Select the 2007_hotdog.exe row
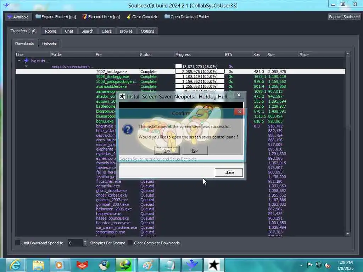Viewport: 363px width, 272px height. click(x=180, y=72)
